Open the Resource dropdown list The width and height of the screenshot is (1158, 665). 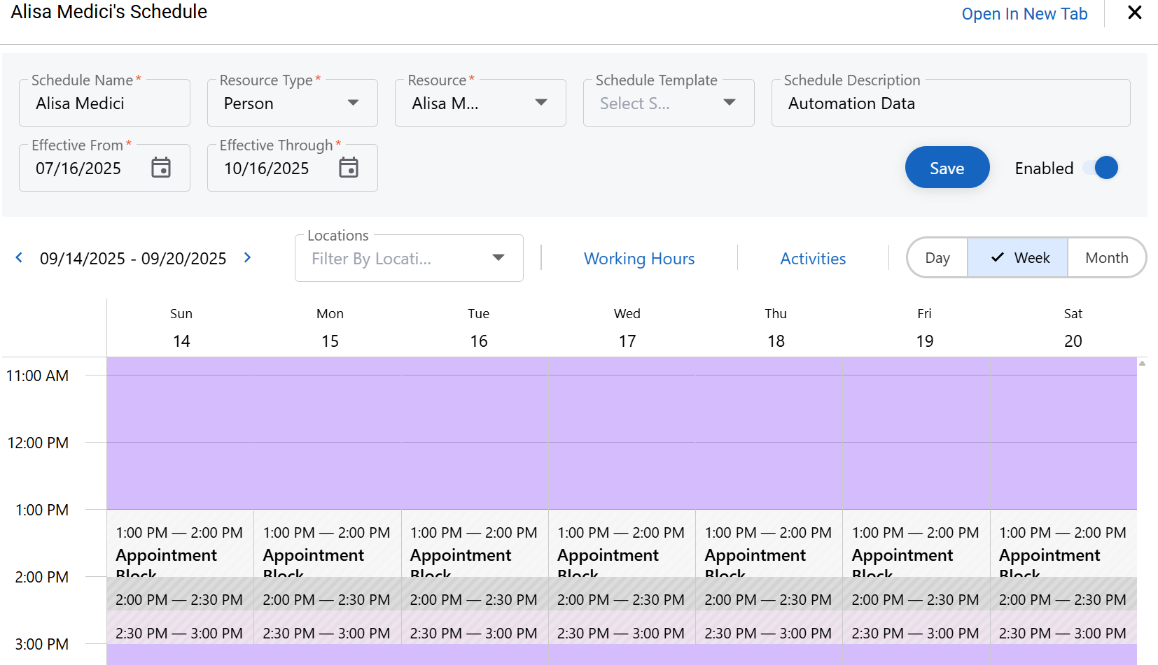[x=540, y=103]
